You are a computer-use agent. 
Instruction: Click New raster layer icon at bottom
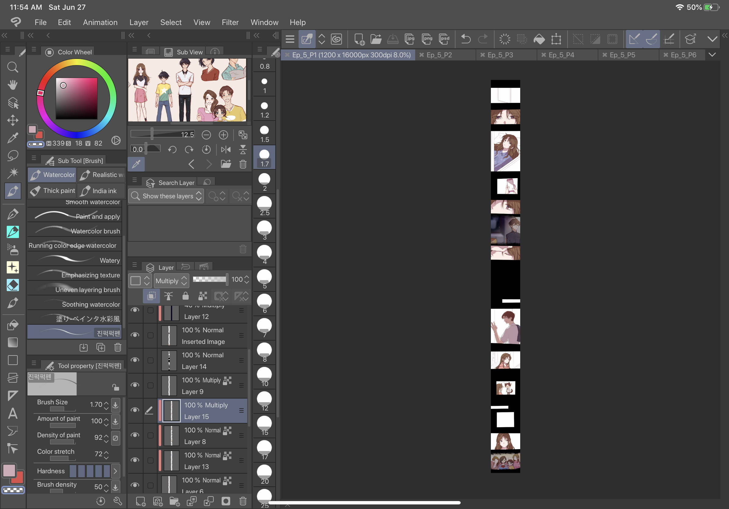click(141, 501)
